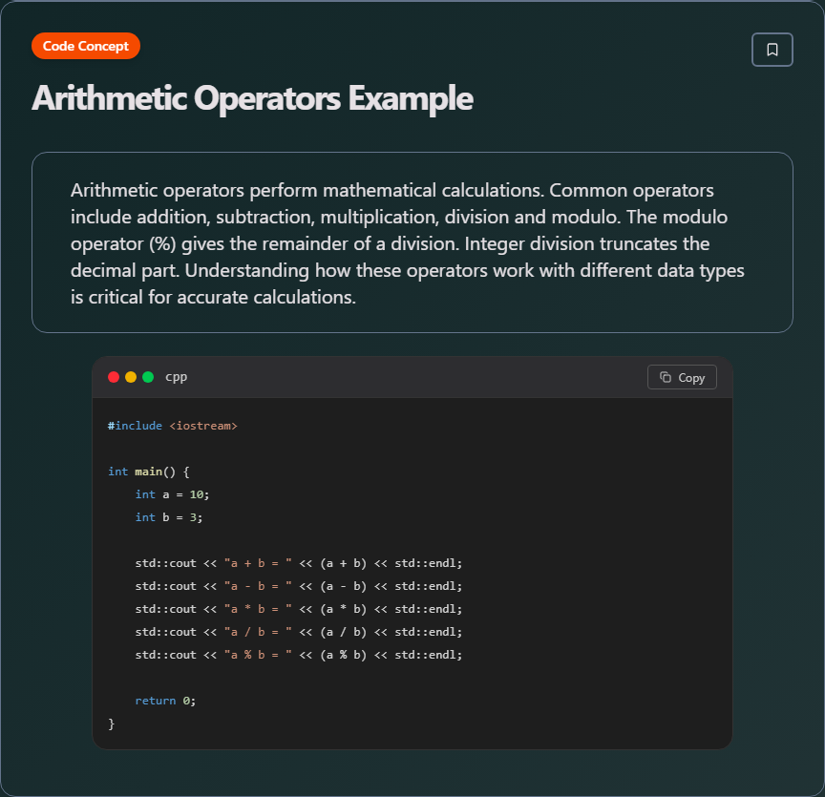This screenshot has height=797, width=825.
Task: Click the int main() { line
Action: 148,472
